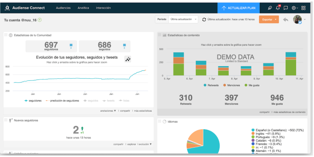The height and width of the screenshot is (157, 314).
Task: Click the globe icon of Estadísticas de tu Comunidad
Action: [10, 35]
